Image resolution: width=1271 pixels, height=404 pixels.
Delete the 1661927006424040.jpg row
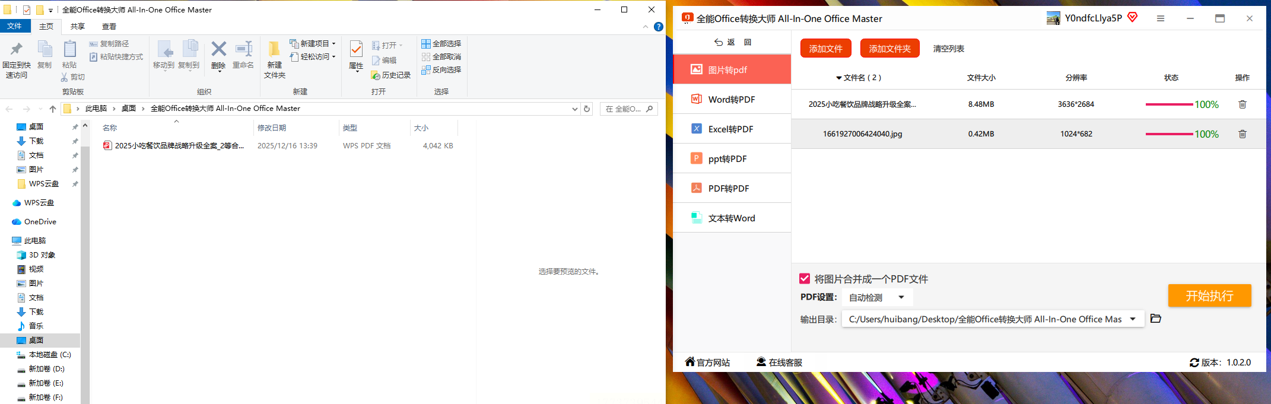click(x=1242, y=134)
